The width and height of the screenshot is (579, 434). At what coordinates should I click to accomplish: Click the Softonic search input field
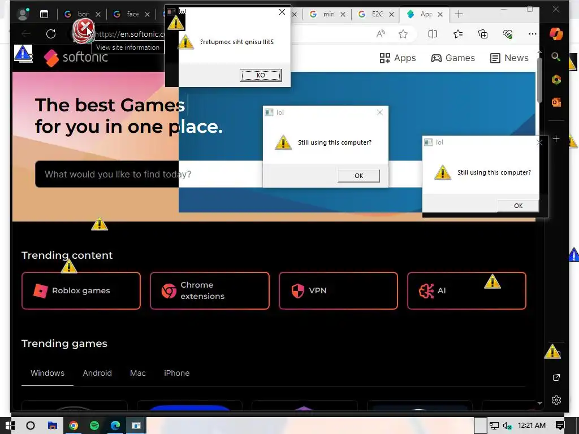[x=149, y=174]
